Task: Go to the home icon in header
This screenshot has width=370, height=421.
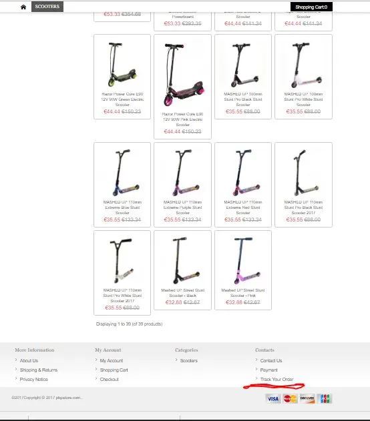Action: tap(23, 7)
